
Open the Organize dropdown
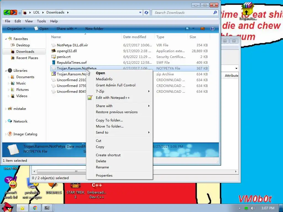[x=16, y=28]
